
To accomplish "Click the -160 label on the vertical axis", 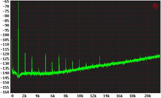I will (5, 92).
